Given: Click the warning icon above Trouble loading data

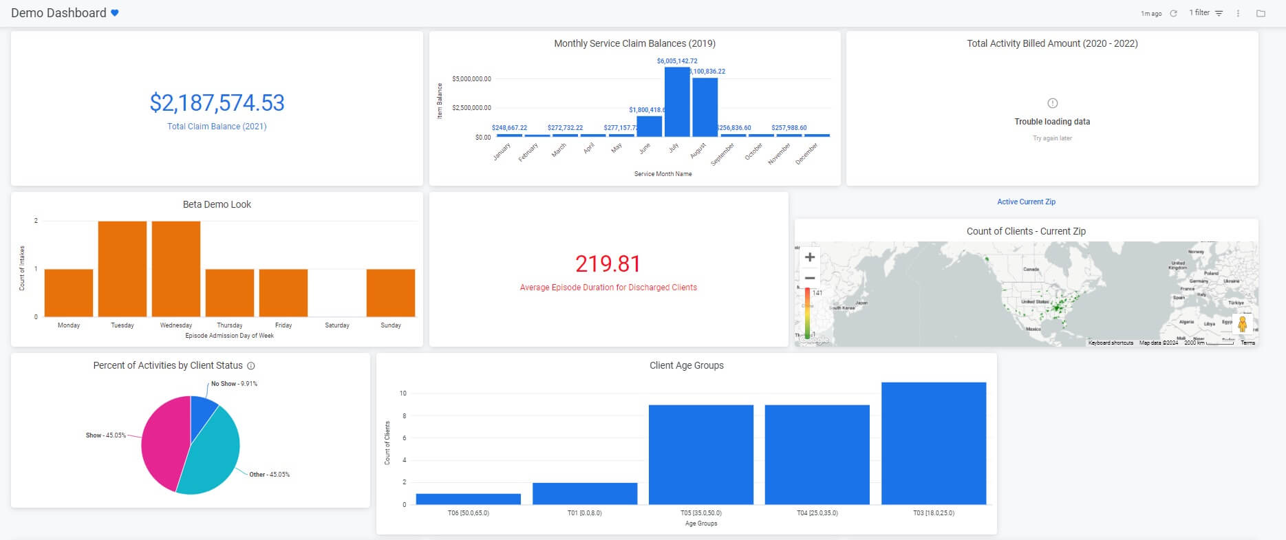Looking at the screenshot, I should (x=1052, y=103).
